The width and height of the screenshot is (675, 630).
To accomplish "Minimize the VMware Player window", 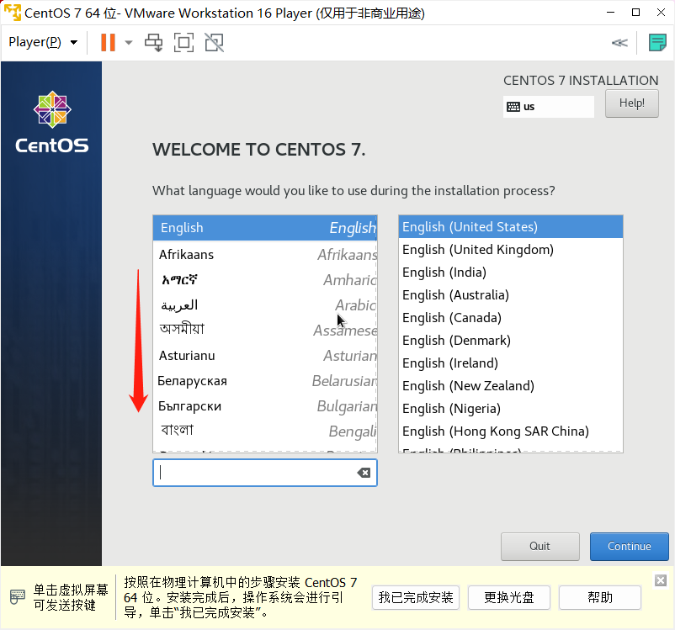I will pyautogui.click(x=610, y=13).
